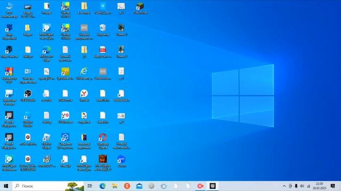Select the Мир танков game shortcut
This screenshot has width=341, height=191.
(x=9, y=52)
